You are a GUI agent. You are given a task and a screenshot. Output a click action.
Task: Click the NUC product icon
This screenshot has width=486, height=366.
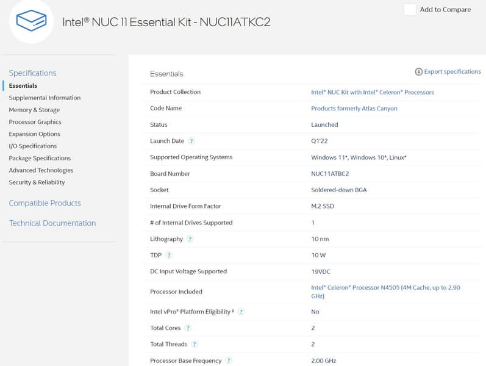coord(31,21)
